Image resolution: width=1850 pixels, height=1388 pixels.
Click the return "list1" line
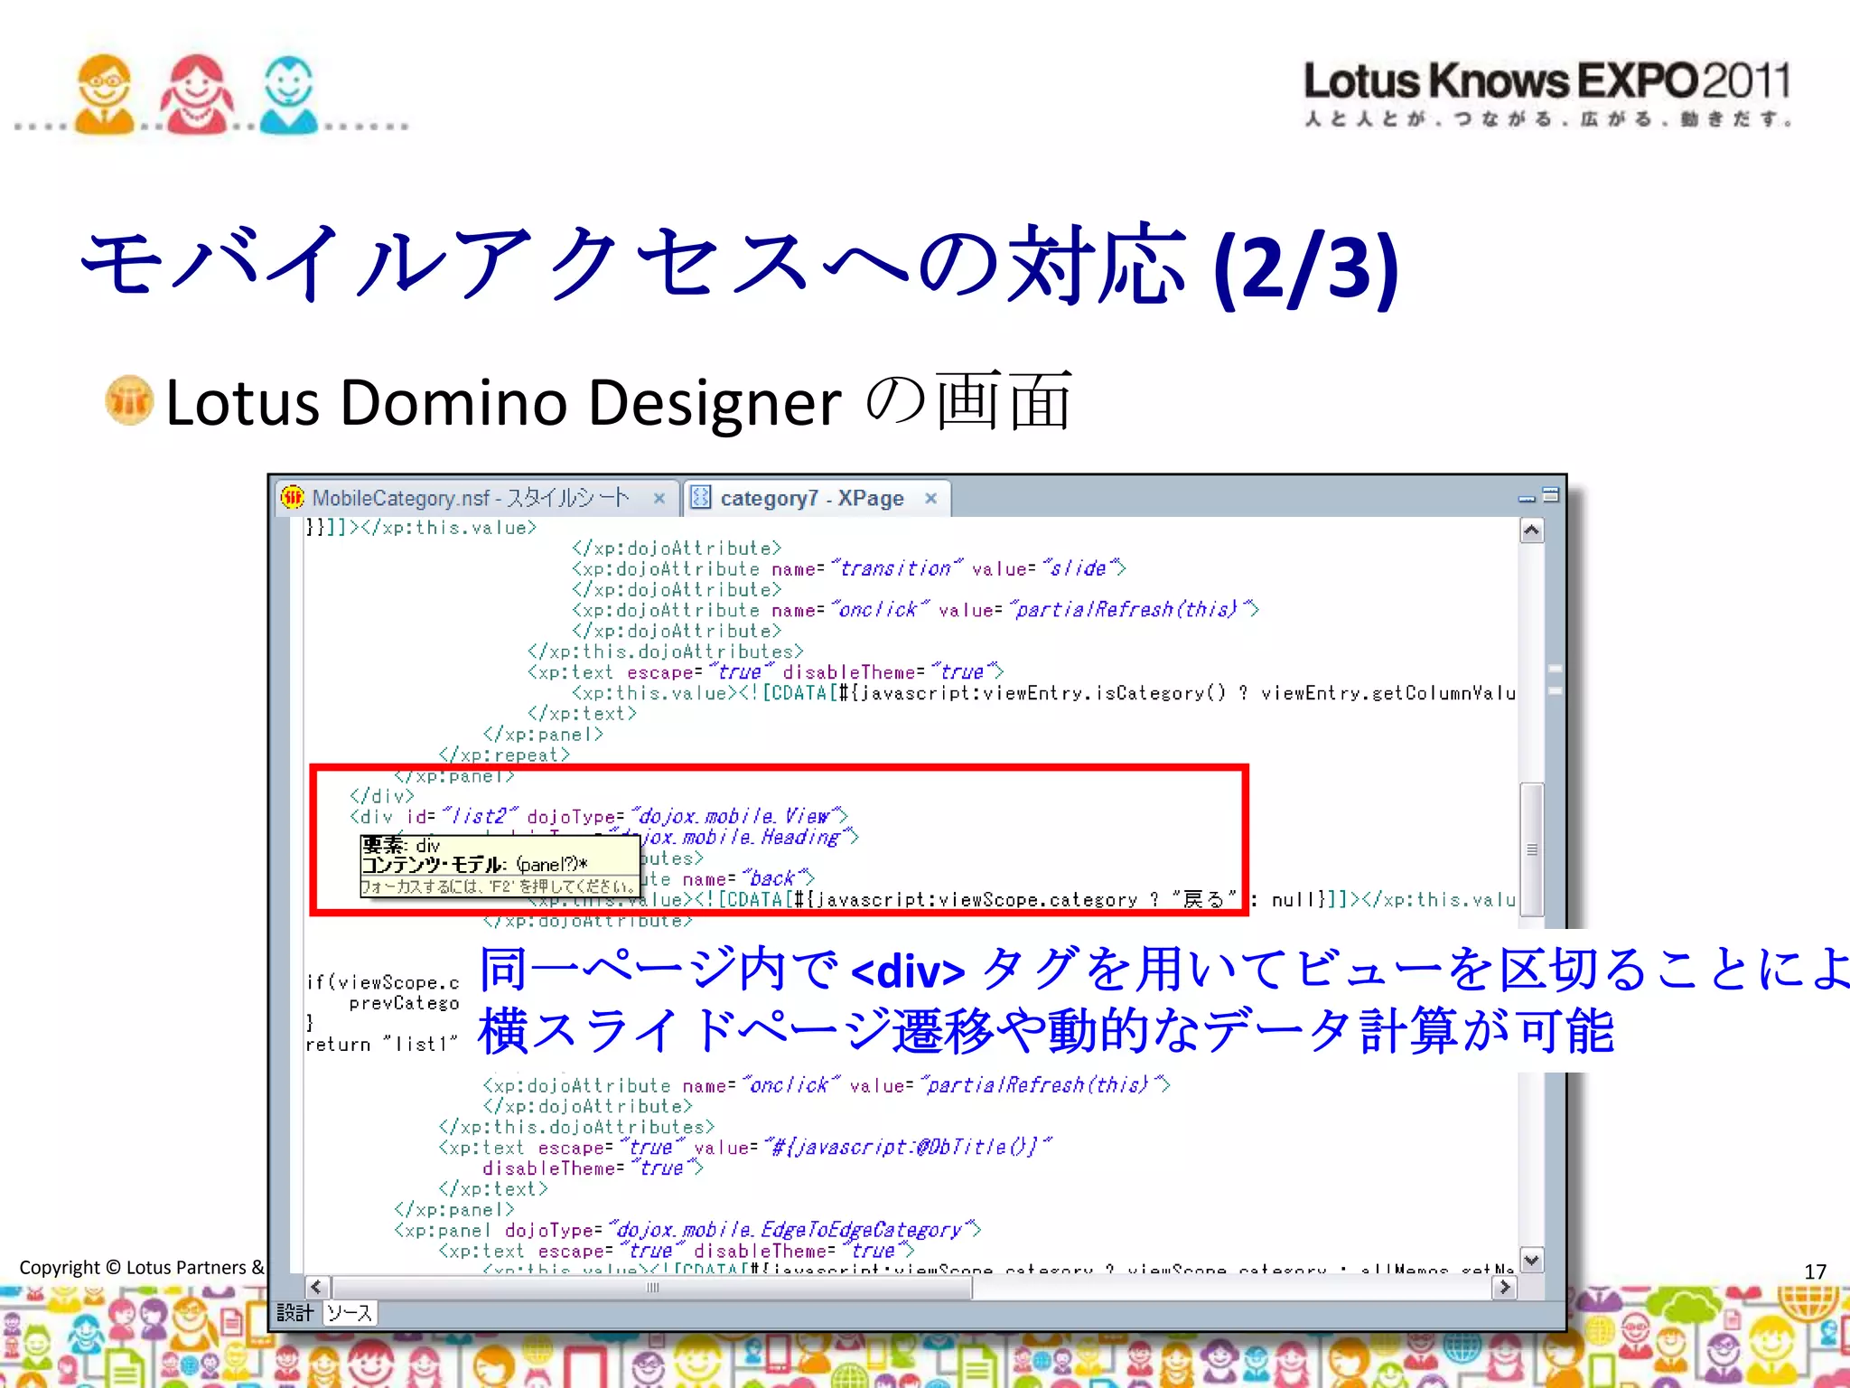point(382,1044)
